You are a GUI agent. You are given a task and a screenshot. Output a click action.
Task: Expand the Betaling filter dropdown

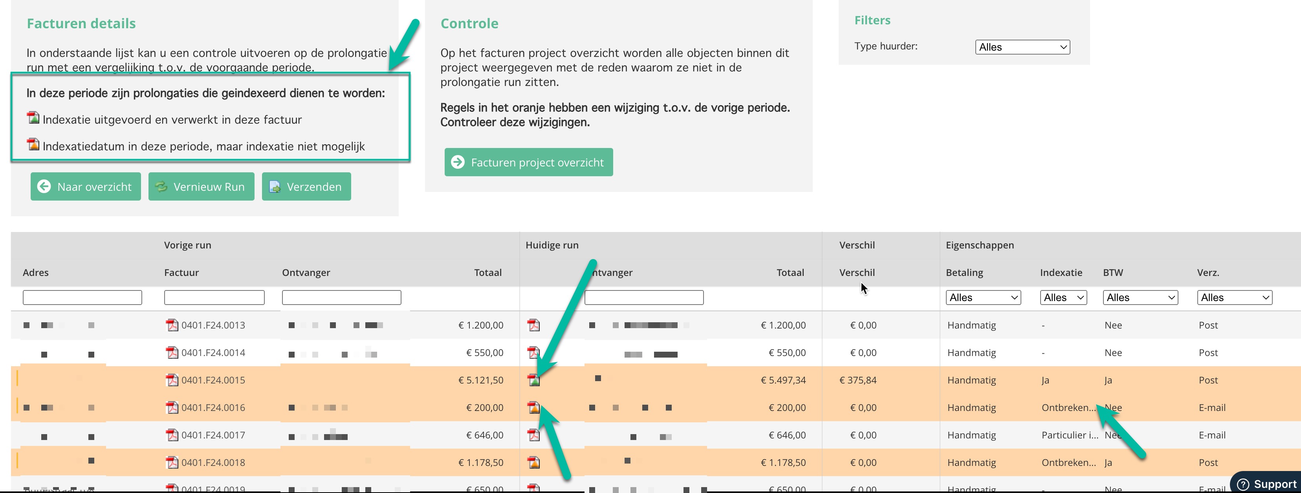[983, 298]
